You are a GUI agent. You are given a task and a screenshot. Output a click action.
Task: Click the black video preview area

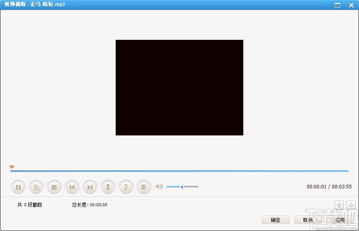click(x=179, y=87)
